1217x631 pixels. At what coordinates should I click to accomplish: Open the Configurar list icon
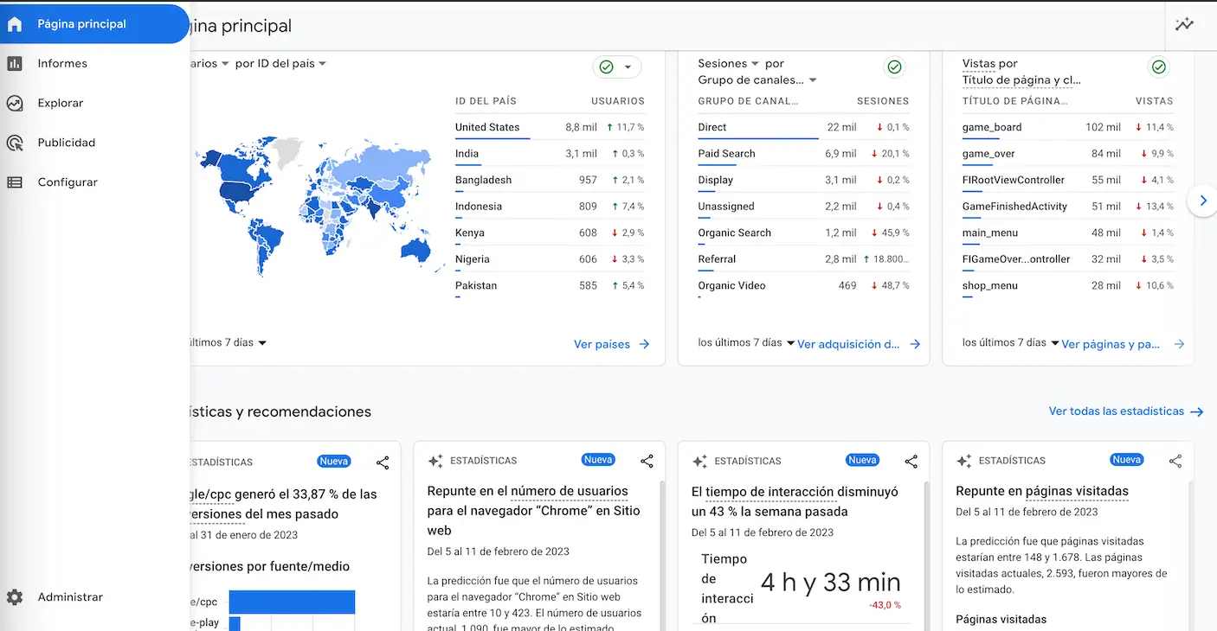[15, 182]
